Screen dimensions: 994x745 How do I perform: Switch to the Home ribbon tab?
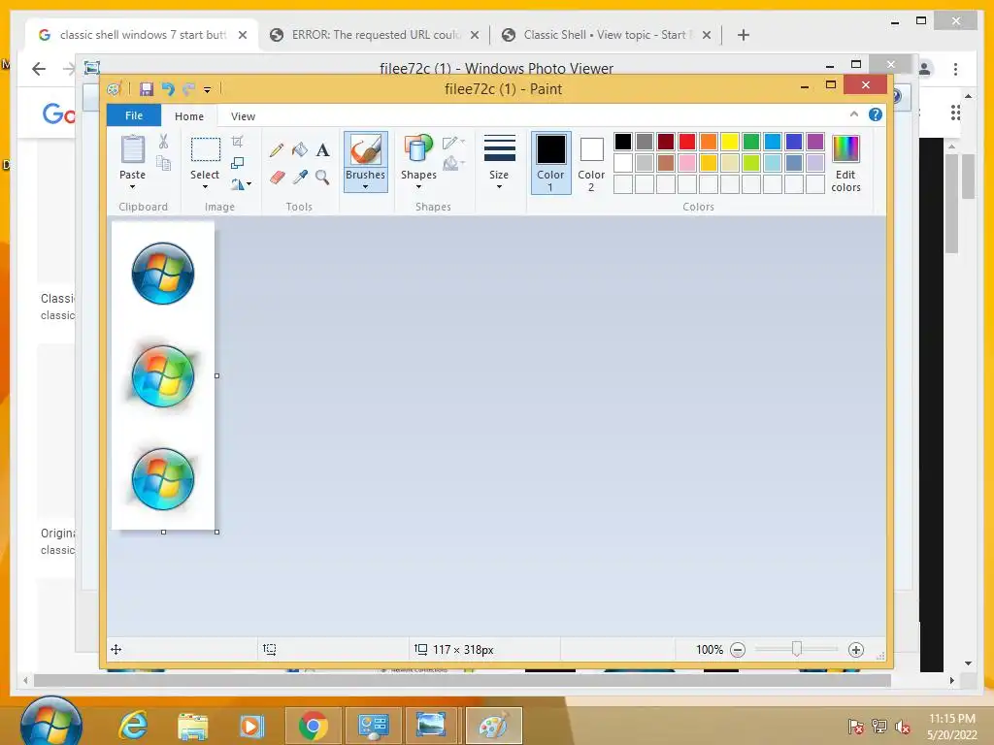click(189, 116)
